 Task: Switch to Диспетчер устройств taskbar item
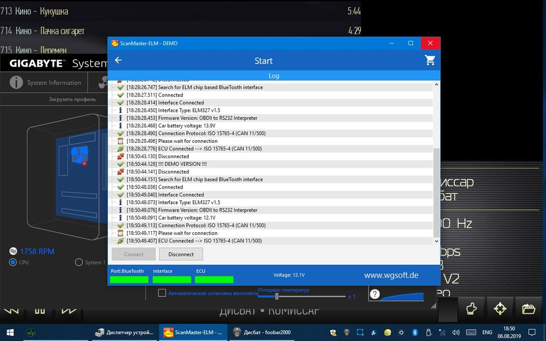pyautogui.click(x=125, y=332)
